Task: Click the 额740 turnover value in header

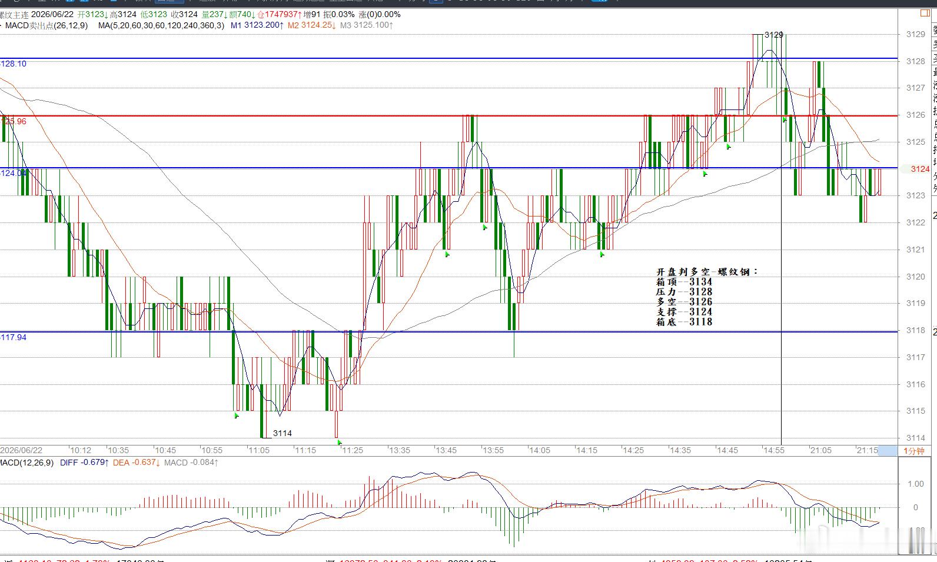Action: click(241, 14)
